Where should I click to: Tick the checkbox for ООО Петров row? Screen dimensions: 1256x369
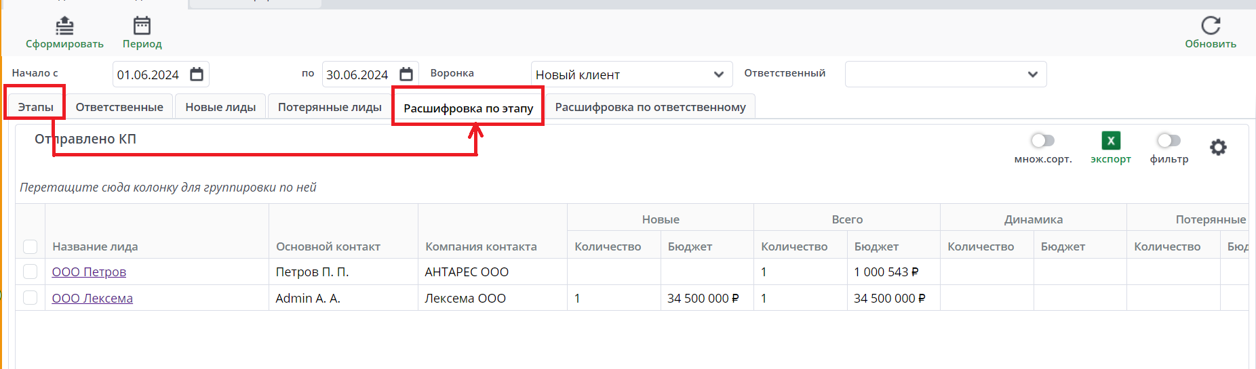click(31, 272)
